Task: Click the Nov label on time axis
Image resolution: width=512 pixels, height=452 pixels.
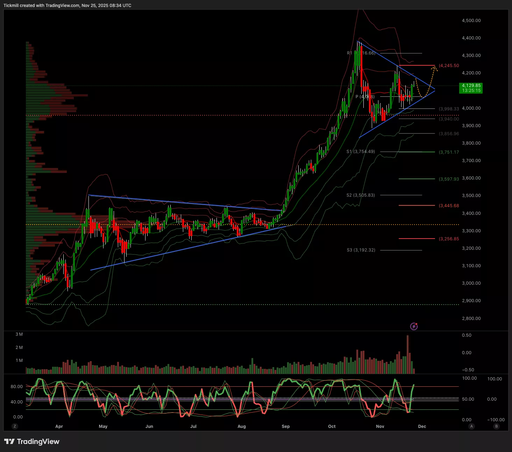Action: (380, 426)
